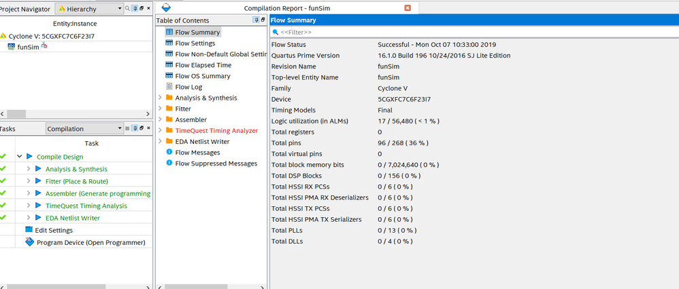Select the Cyclone V device warning icon

(x=3, y=36)
